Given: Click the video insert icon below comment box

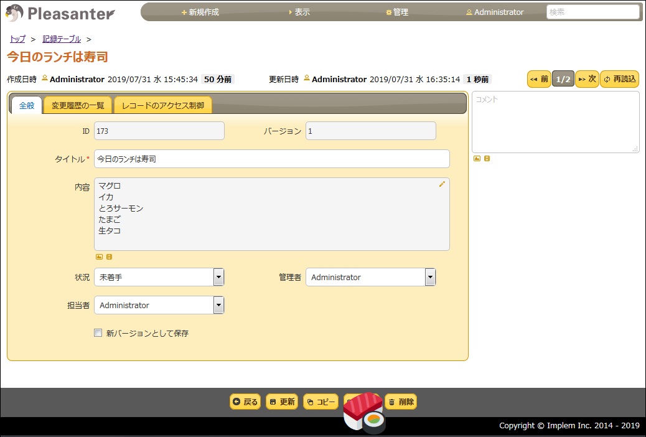Looking at the screenshot, I should coord(487,158).
